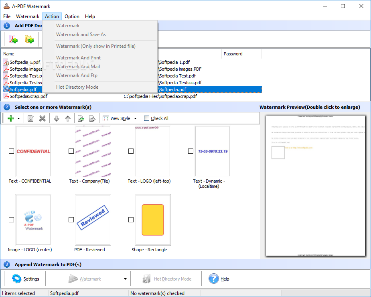Click the Delete watermark X icon
This screenshot has width=371, height=297.
[x=43, y=118]
